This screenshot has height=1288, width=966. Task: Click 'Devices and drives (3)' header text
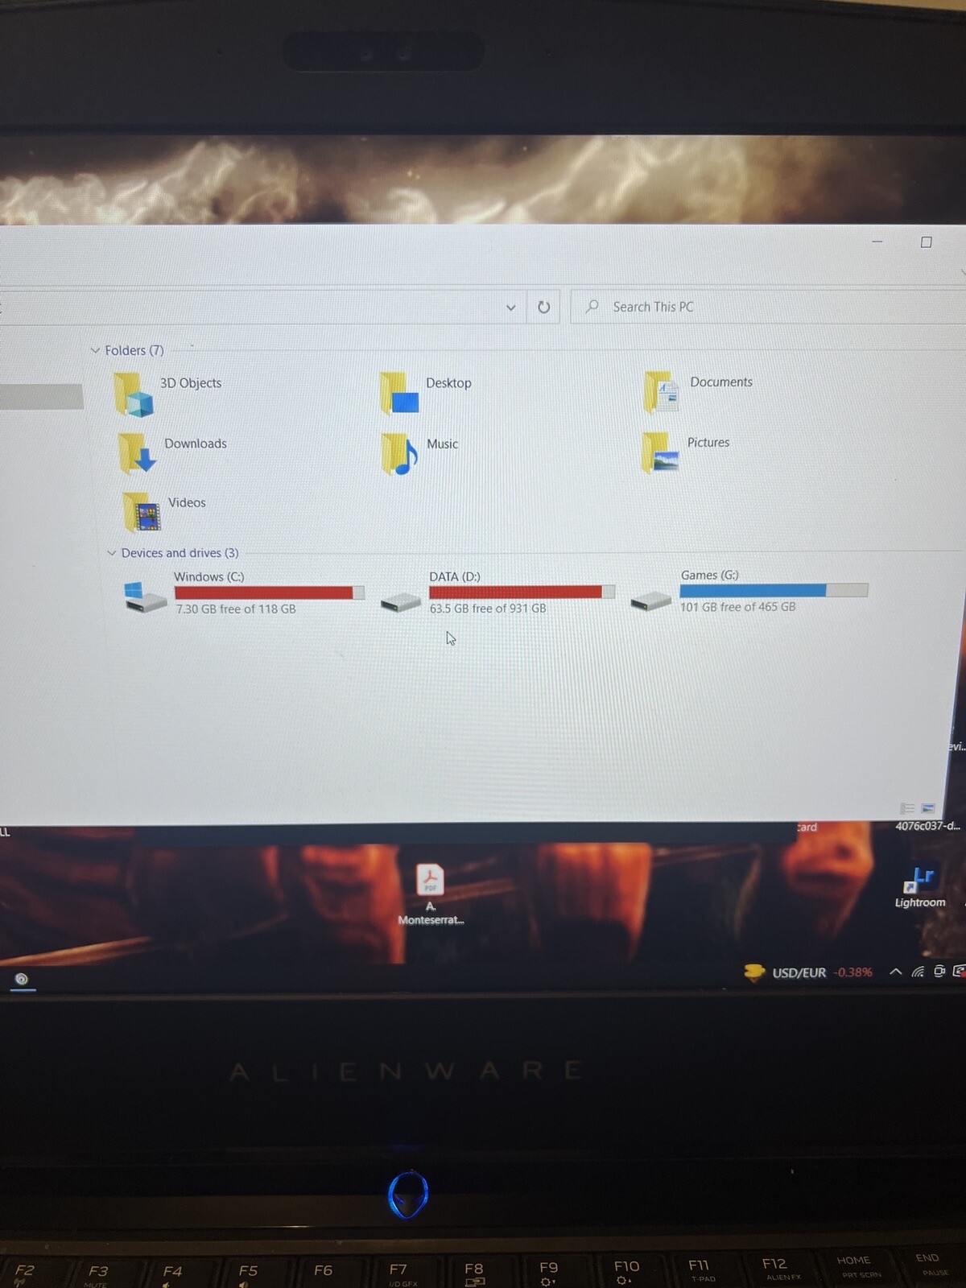[180, 553]
